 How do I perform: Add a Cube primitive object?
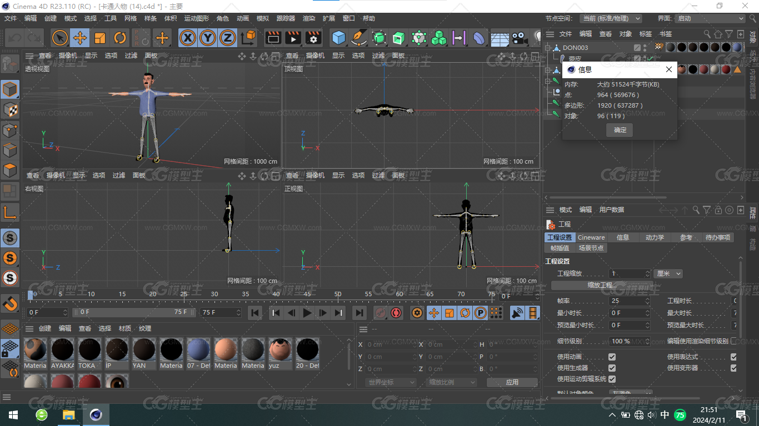click(338, 38)
